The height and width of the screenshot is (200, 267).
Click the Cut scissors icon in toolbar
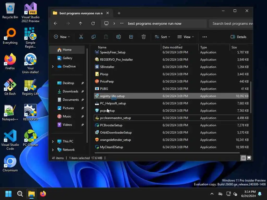click(x=81, y=37)
